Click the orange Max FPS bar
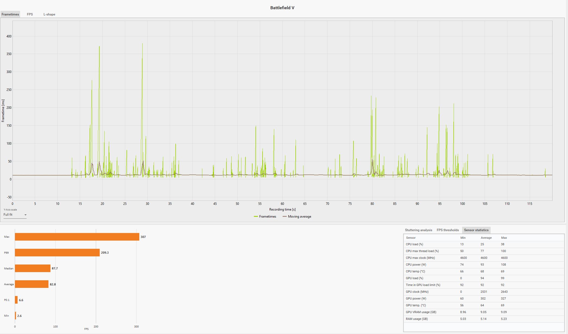 pos(77,237)
